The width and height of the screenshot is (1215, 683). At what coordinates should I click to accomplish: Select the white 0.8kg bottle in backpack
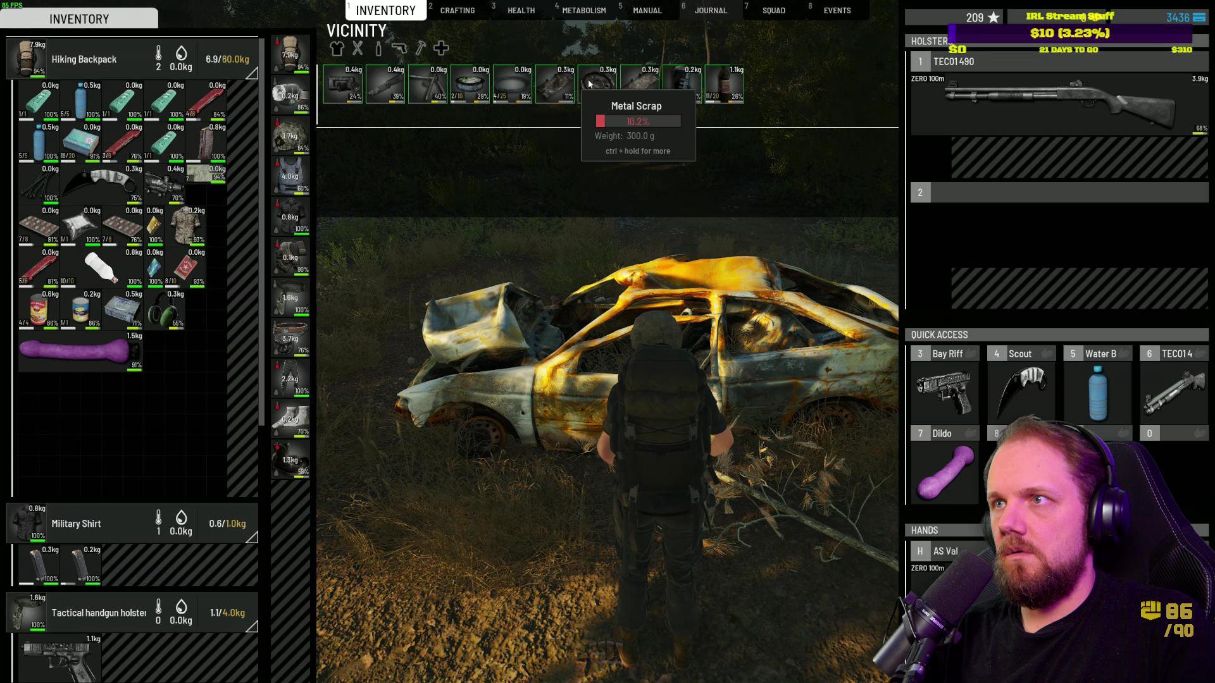[102, 267]
